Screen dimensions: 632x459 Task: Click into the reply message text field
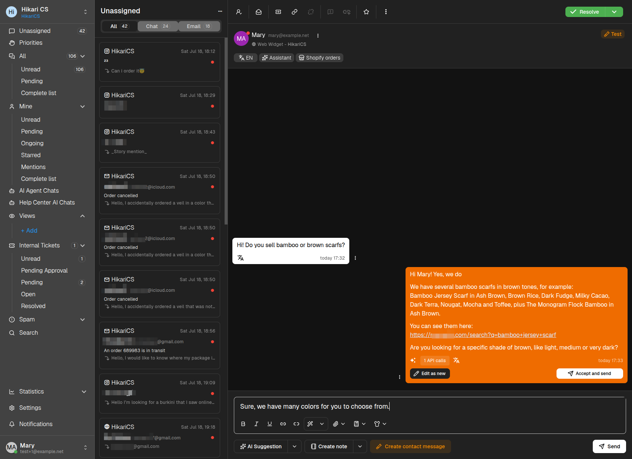pyautogui.click(x=430, y=406)
